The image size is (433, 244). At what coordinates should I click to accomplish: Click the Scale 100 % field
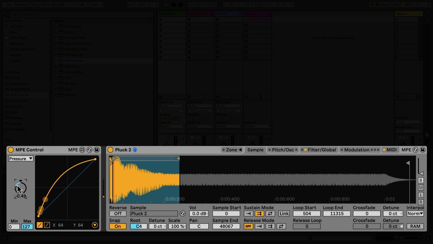click(177, 226)
